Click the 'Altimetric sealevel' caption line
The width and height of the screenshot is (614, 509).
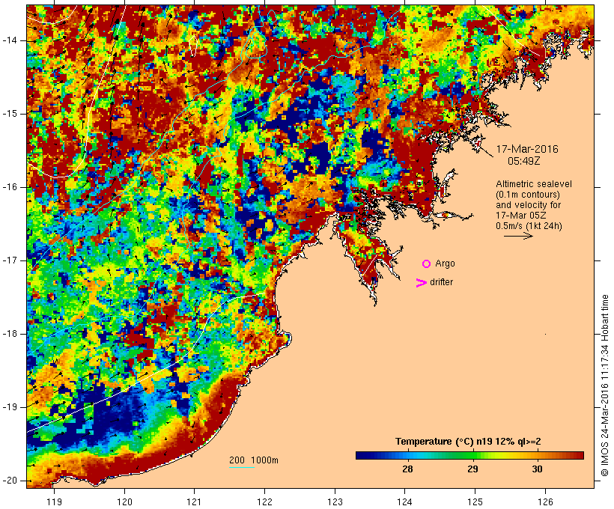[x=534, y=184]
